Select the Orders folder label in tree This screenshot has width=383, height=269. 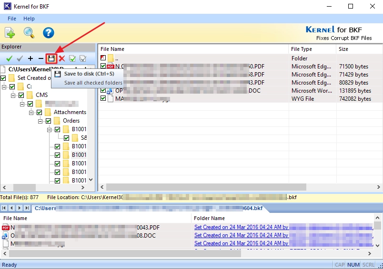(x=71, y=121)
